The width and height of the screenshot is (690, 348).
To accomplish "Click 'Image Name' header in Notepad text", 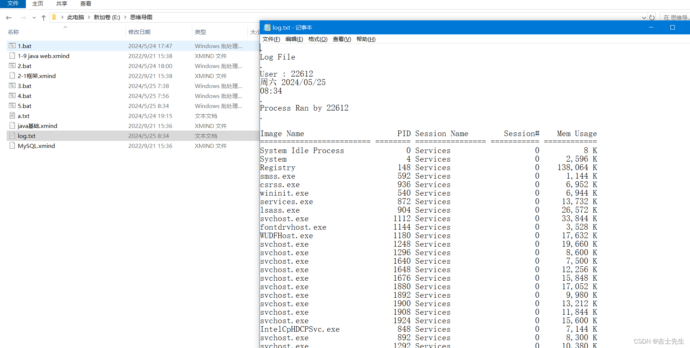I will pyautogui.click(x=282, y=134).
